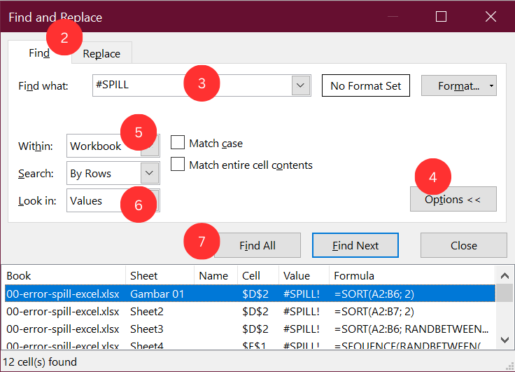Enable Match entire cell contents checkbox

pos(178,164)
